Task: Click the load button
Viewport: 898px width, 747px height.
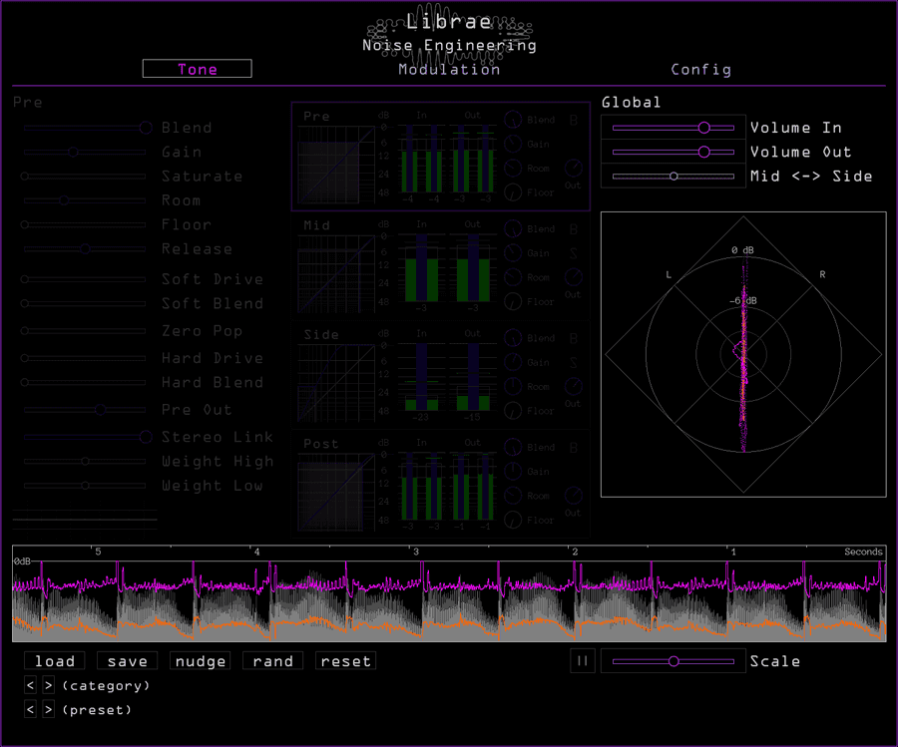Action: click(x=55, y=661)
